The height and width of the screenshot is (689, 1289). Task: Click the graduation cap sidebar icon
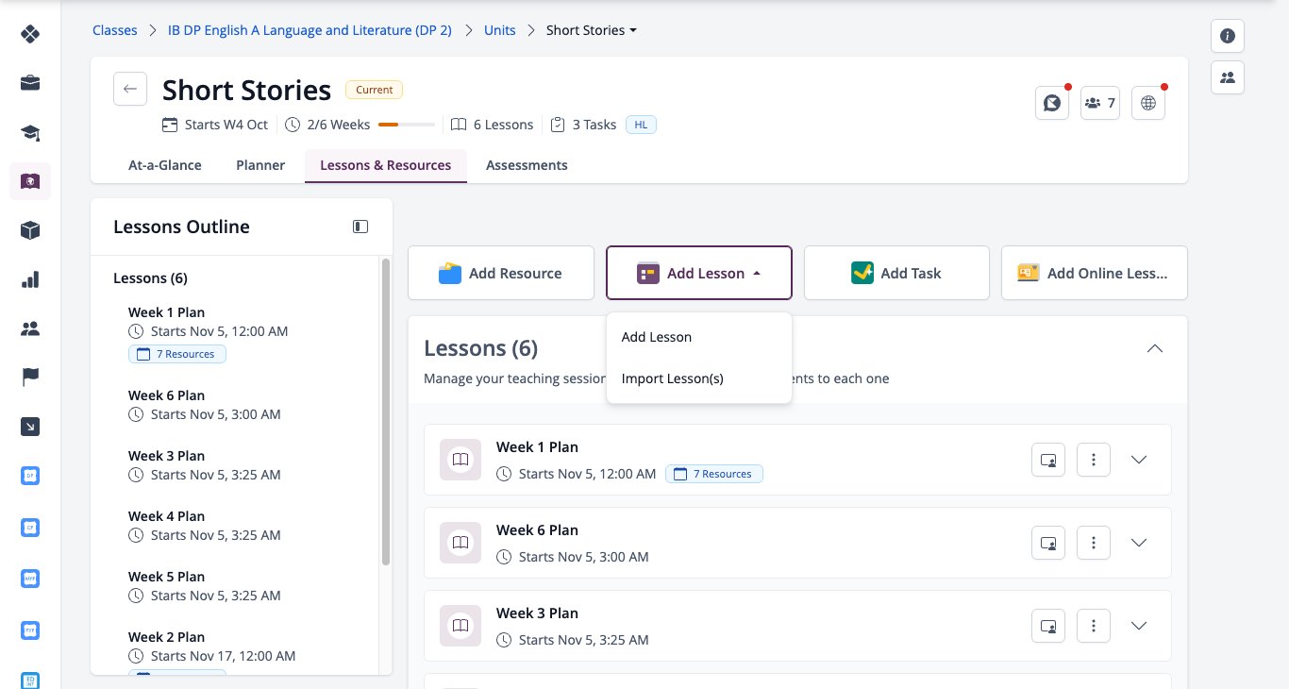coord(30,131)
